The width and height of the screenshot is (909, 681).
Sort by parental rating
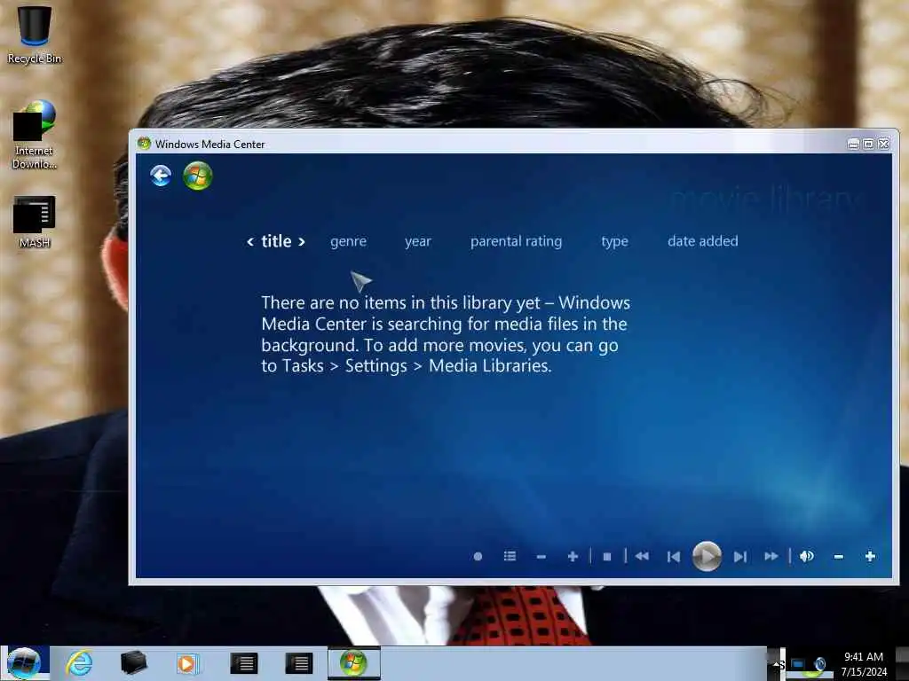coord(516,241)
